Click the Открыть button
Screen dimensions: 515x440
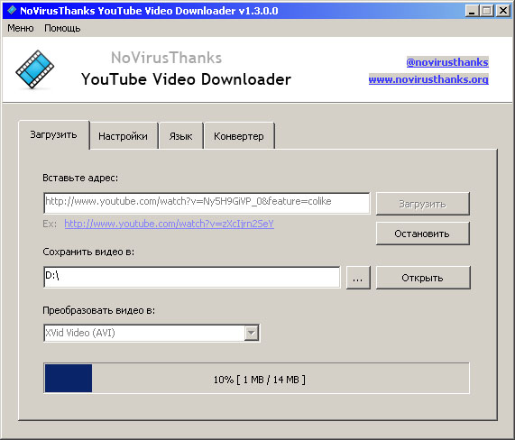tap(423, 278)
